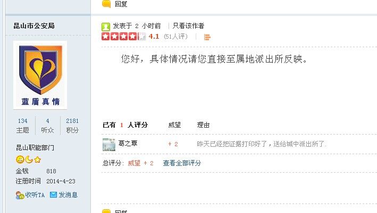Open 查看全部评分 link
Screen dimensions: 377x213
point(182,163)
